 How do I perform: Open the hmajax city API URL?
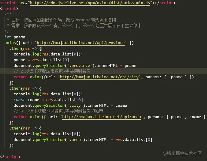[x=99, y=77]
